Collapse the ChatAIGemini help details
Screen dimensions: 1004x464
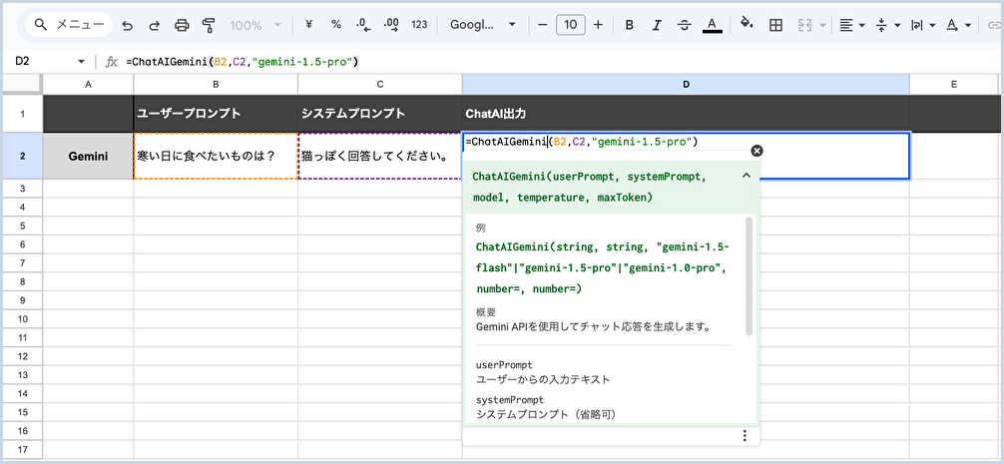[746, 176]
